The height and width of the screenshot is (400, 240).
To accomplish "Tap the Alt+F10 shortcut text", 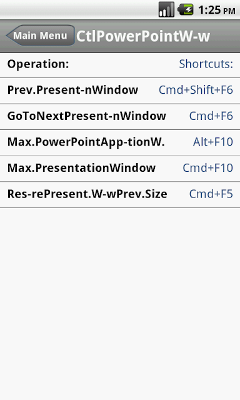I will [213, 142].
